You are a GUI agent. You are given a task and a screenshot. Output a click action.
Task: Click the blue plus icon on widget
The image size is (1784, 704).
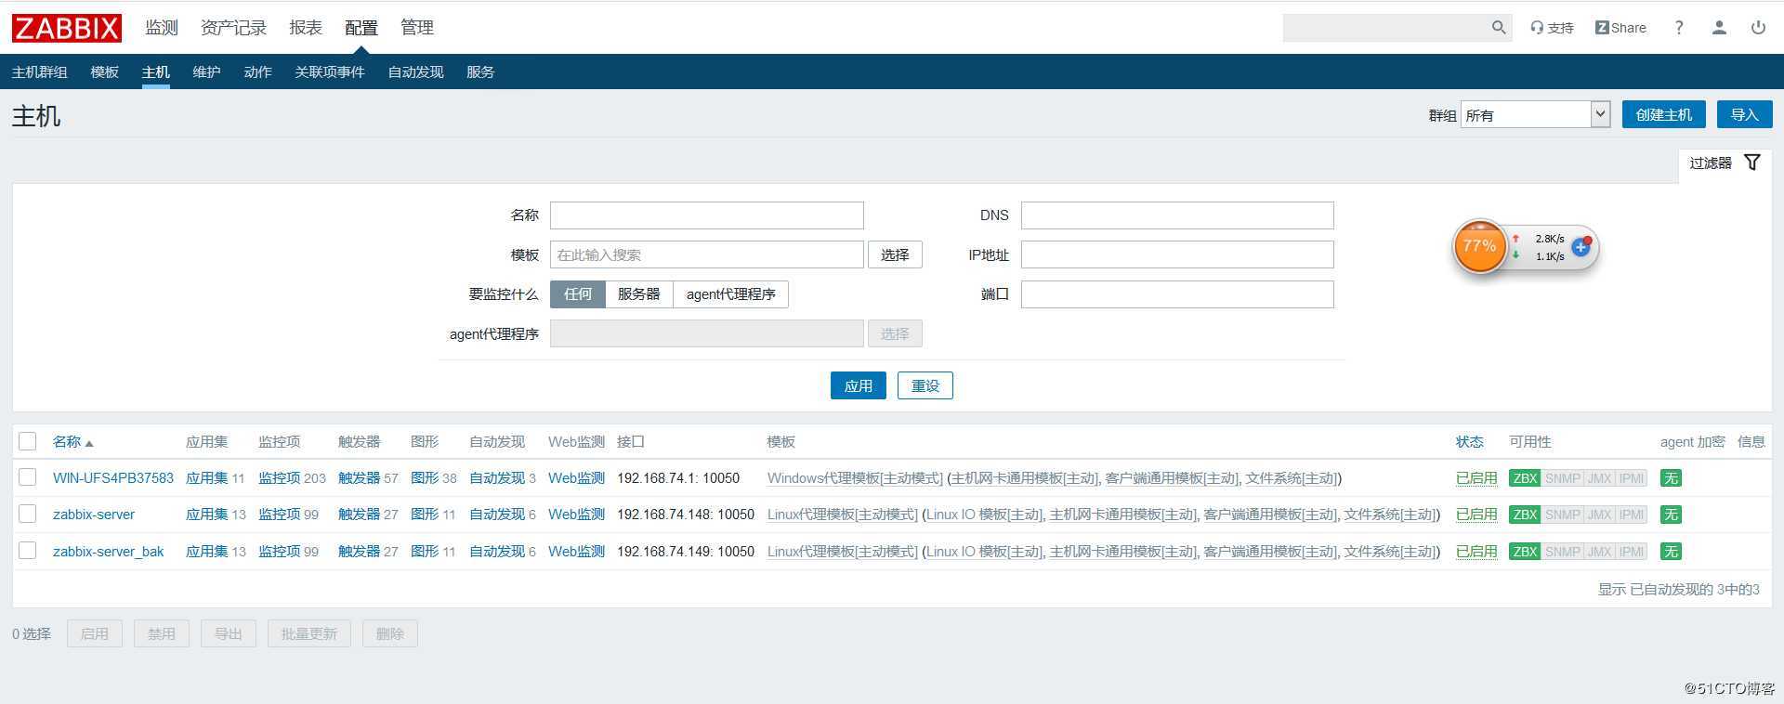(x=1581, y=247)
